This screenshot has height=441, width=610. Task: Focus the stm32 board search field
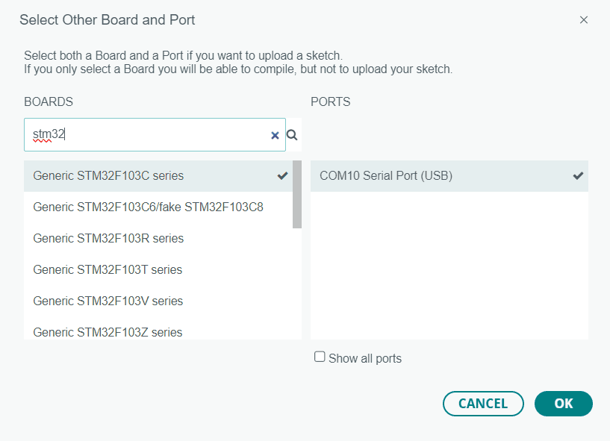pos(155,134)
